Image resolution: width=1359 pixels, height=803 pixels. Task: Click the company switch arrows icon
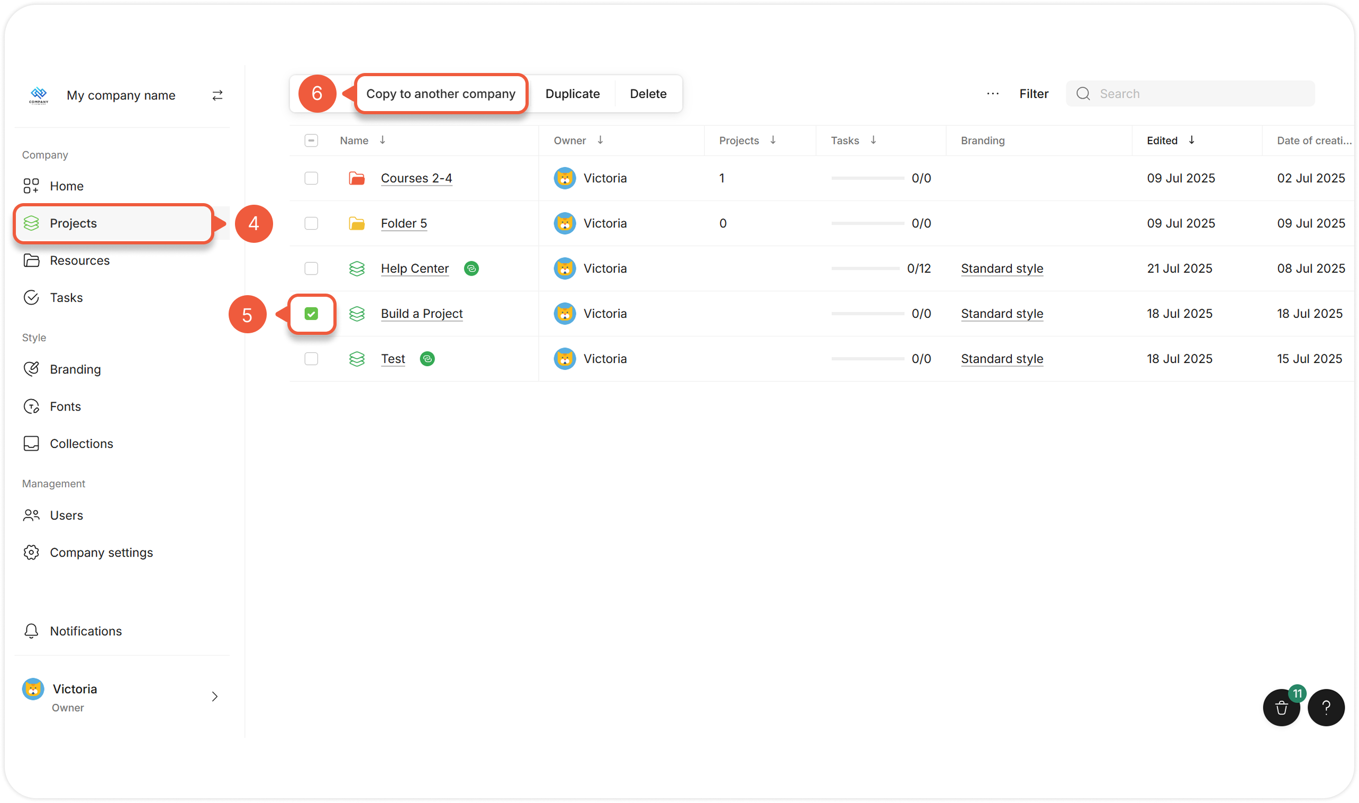[217, 95]
